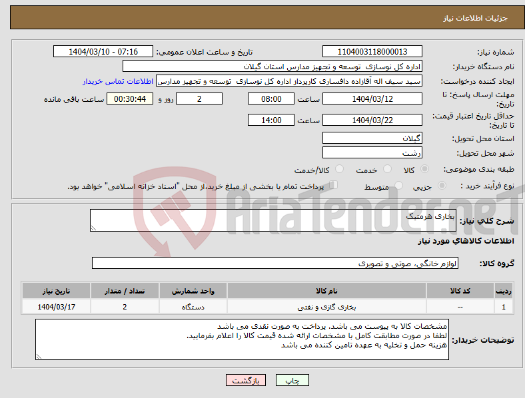Click the واحد شمارش column header
The height and width of the screenshot is (398, 525).
193,291
